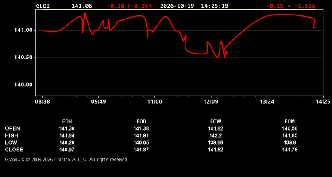
Task: Click the 140.50 y-axis label
Action: 23,58
